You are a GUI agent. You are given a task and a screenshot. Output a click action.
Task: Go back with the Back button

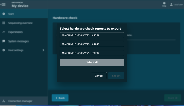(x=60, y=98)
